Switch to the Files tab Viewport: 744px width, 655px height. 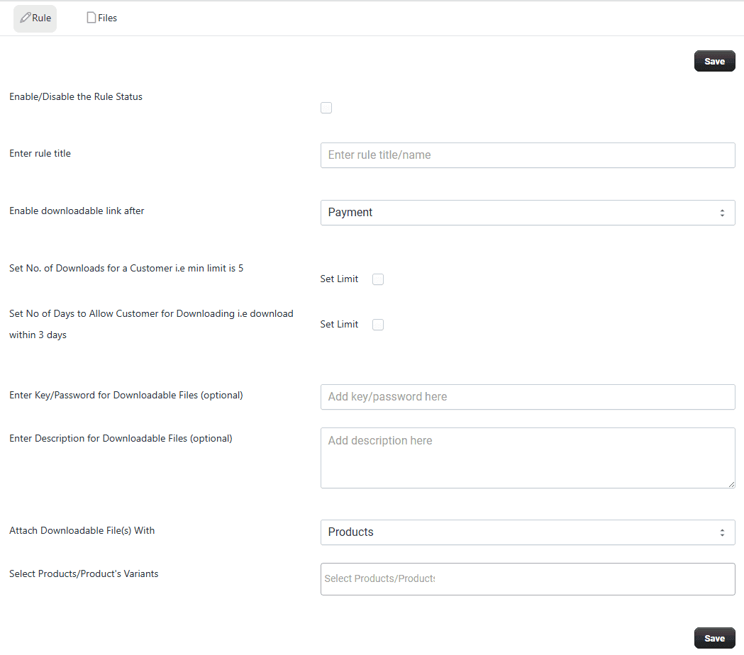[101, 18]
